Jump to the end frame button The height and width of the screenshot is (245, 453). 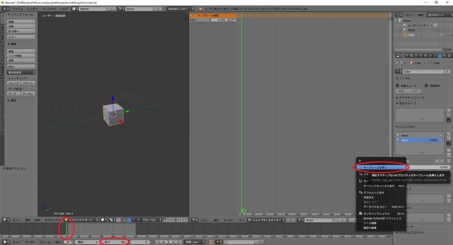[180, 242]
